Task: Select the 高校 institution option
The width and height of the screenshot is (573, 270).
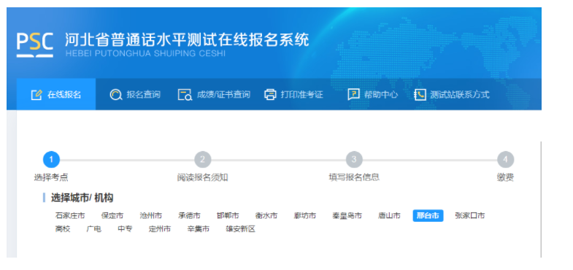Action: (63, 229)
